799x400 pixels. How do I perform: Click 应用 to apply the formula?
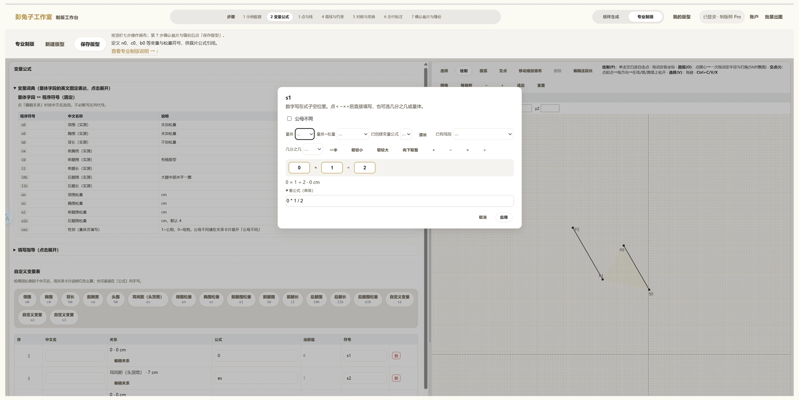click(504, 217)
